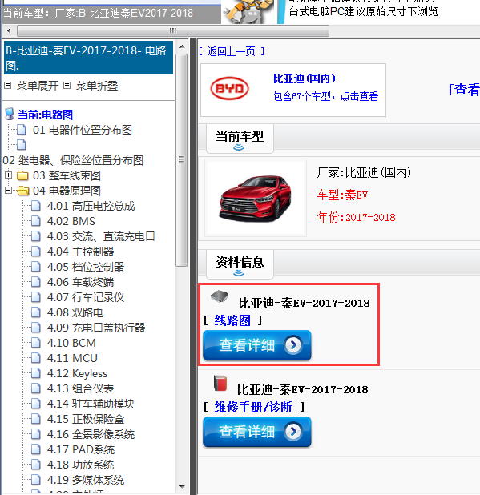
Task: Select 02 继电器、保险丝位置分布图 item
Action: (73, 160)
